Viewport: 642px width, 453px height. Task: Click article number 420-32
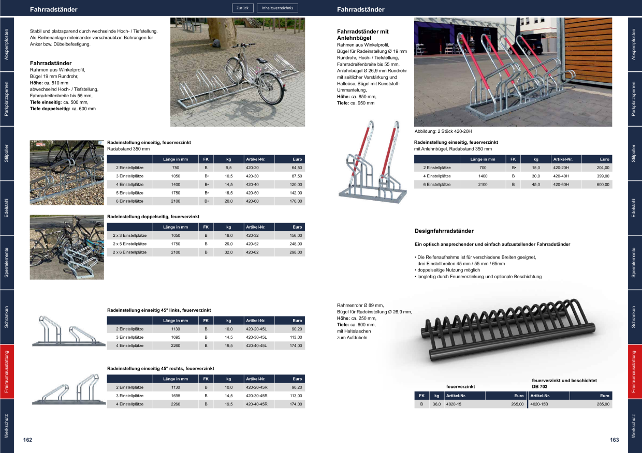click(253, 235)
